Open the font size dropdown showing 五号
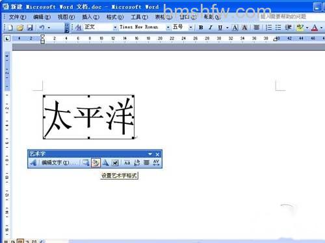 [190, 27]
